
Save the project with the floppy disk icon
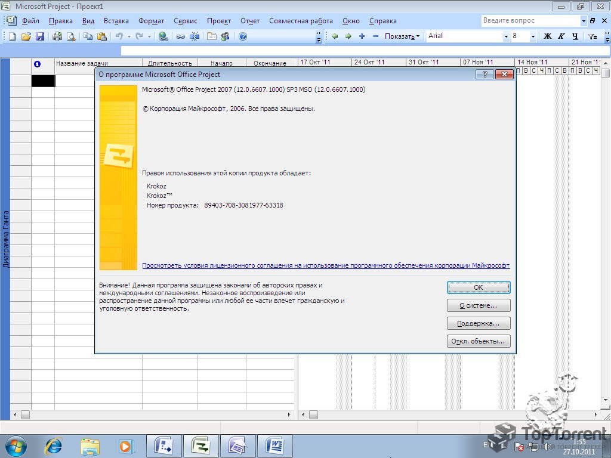[x=40, y=36]
